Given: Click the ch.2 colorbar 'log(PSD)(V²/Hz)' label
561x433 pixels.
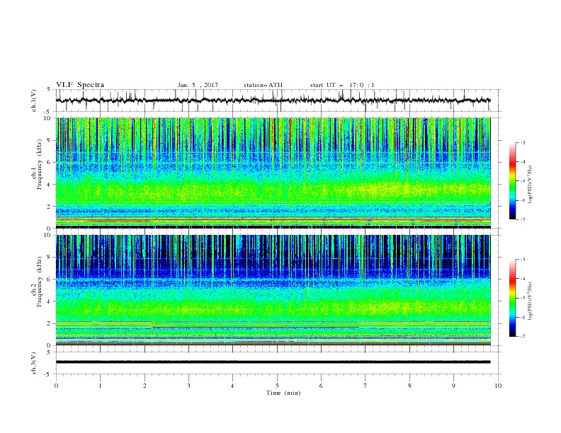Looking at the screenshot, I should pyautogui.click(x=531, y=301).
